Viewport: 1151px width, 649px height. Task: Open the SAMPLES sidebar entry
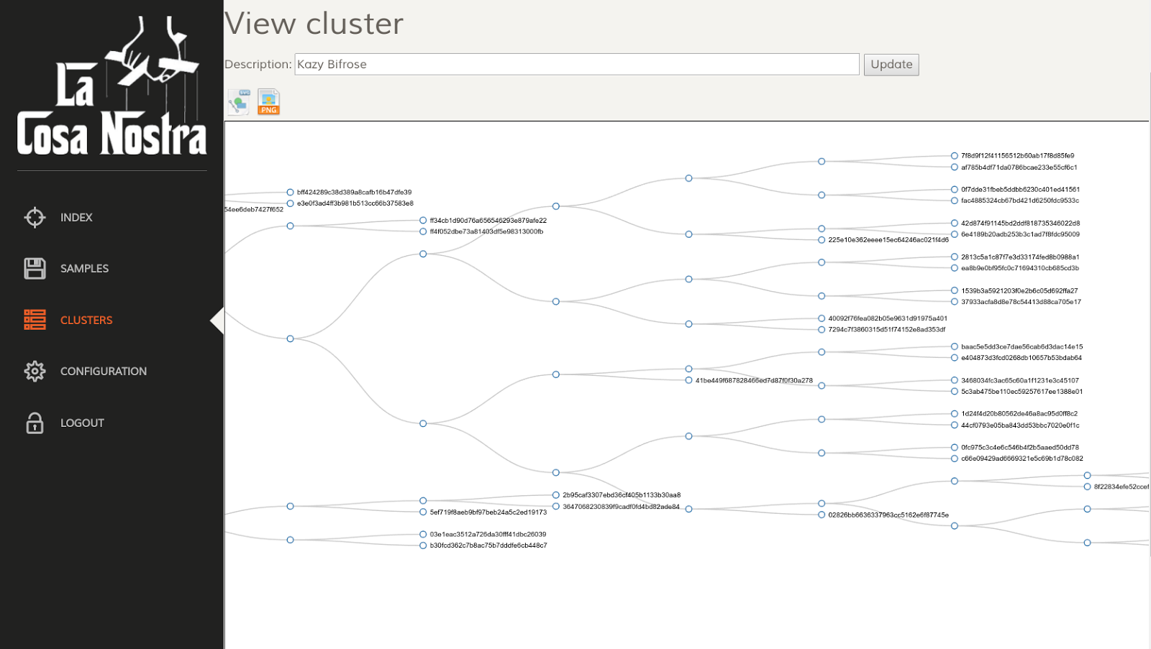coord(84,268)
